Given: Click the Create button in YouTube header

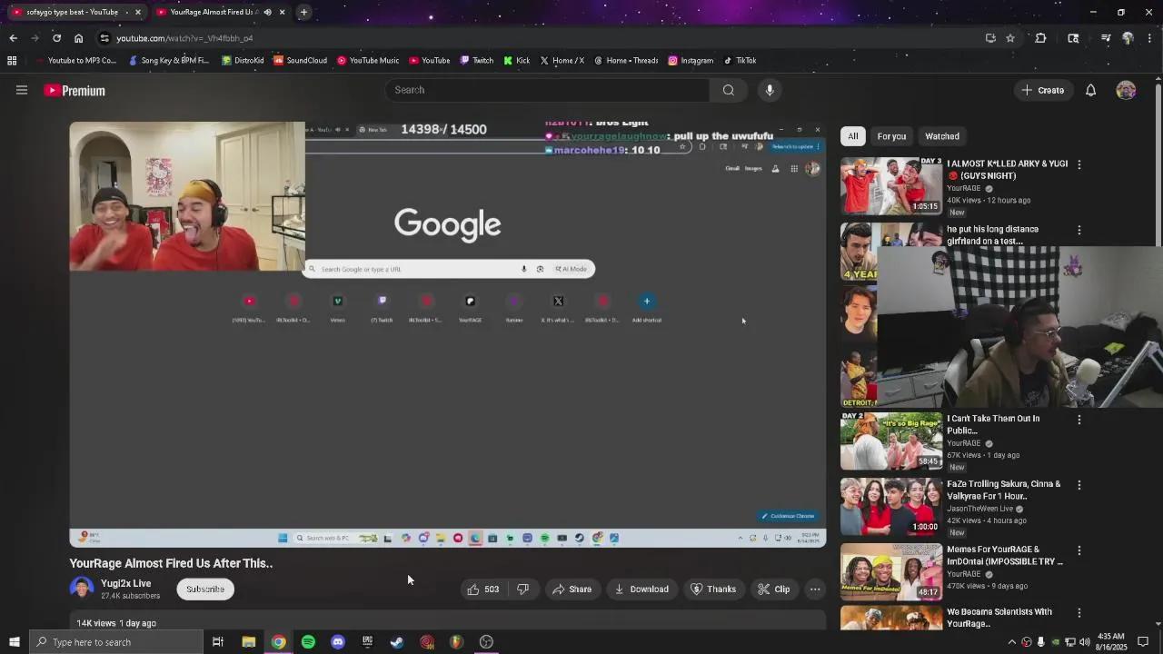Looking at the screenshot, I should (x=1042, y=90).
